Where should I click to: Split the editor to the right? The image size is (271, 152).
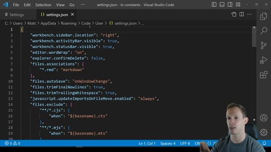242,14
